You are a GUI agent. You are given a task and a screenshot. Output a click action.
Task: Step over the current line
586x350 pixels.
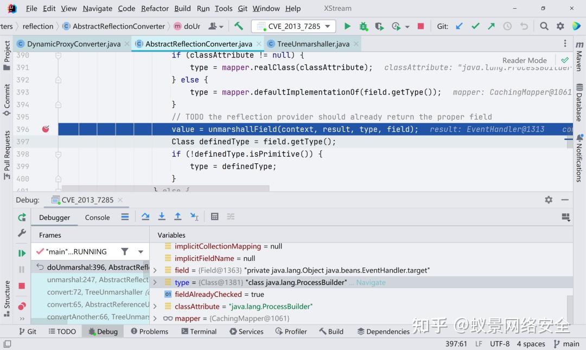[x=145, y=217]
